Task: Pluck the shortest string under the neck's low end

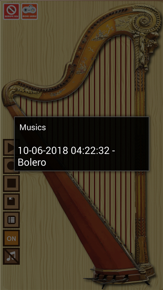Action: coord(21,106)
